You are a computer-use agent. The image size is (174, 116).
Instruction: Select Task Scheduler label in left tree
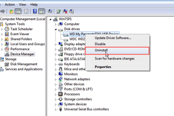[x=21, y=29]
